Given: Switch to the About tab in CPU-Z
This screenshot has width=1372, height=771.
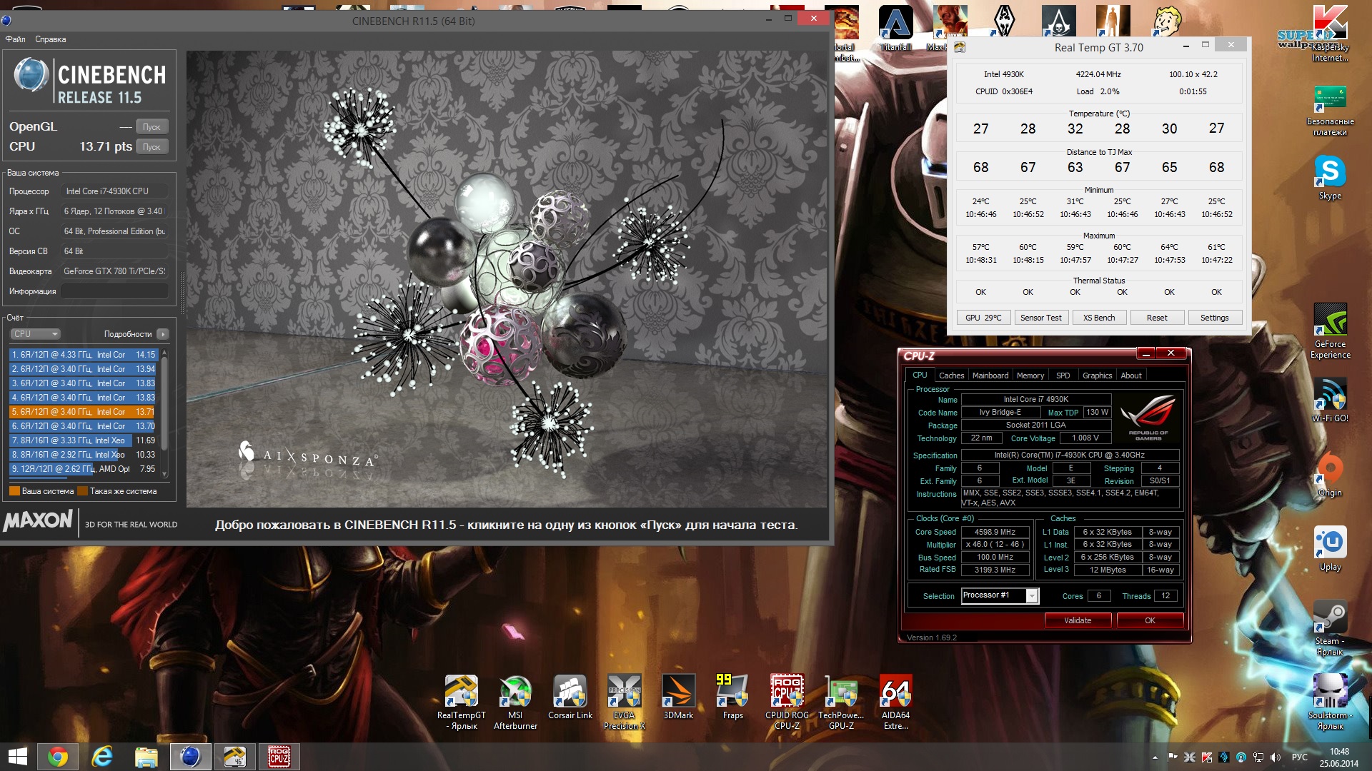Looking at the screenshot, I should pyautogui.click(x=1131, y=376).
